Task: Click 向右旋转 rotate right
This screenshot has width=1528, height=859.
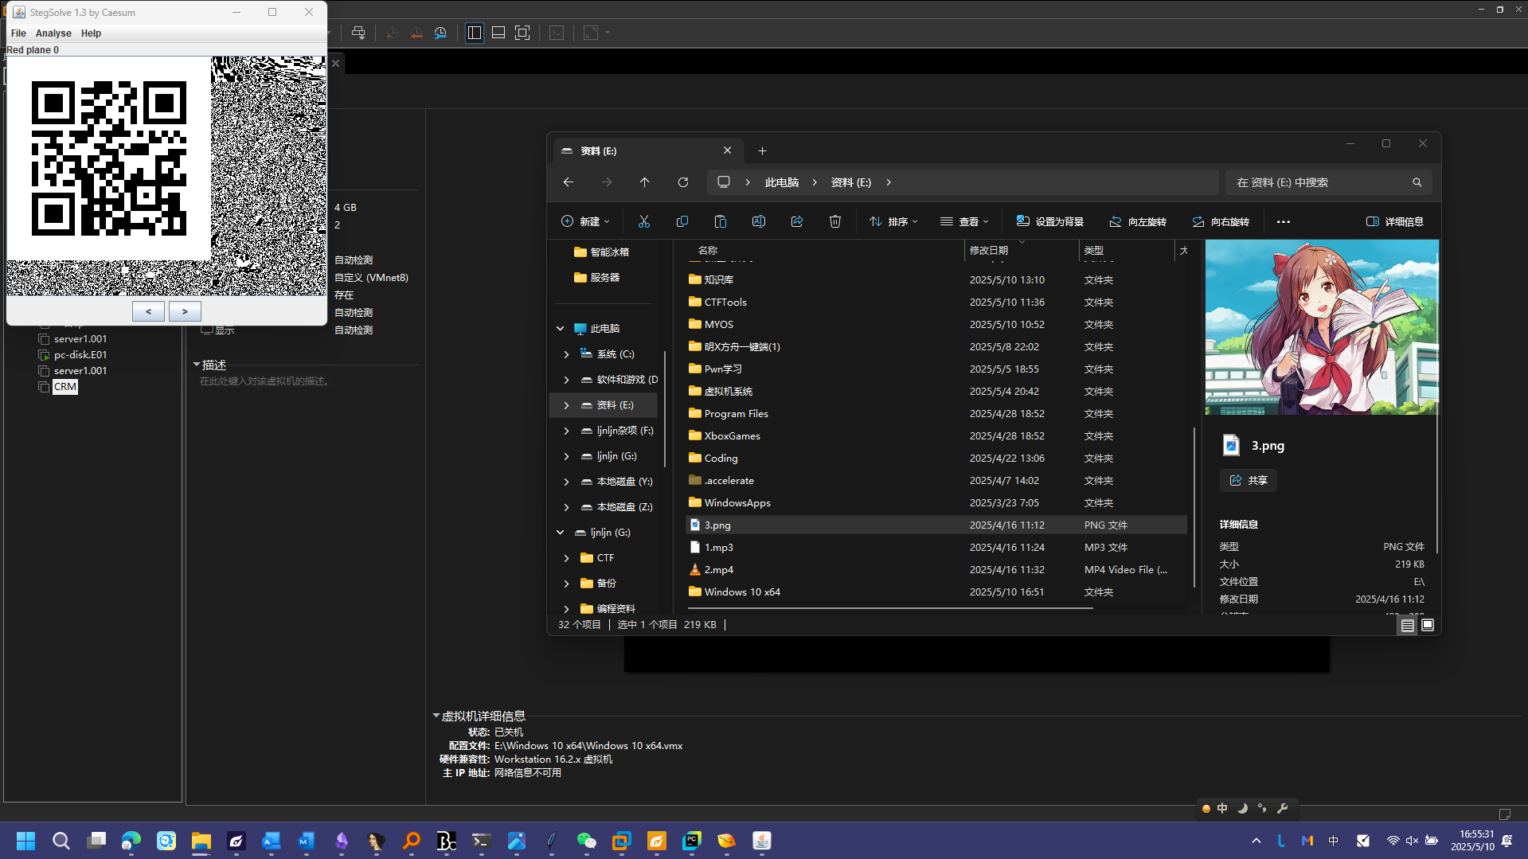Action: pos(1221,221)
